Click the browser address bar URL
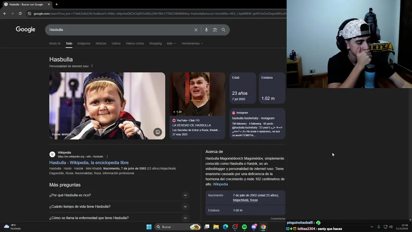This screenshot has height=232, width=412. tap(159, 14)
